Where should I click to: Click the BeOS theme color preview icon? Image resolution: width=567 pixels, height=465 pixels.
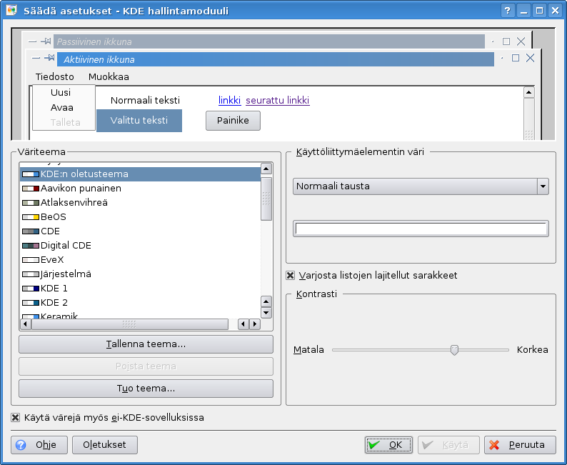tap(30, 217)
